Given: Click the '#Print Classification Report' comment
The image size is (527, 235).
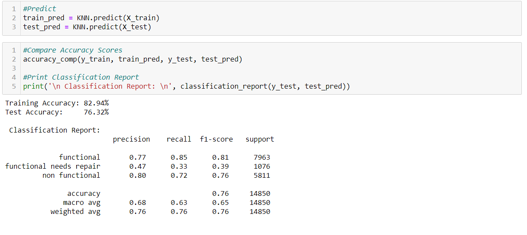Looking at the screenshot, I should 81,77.
